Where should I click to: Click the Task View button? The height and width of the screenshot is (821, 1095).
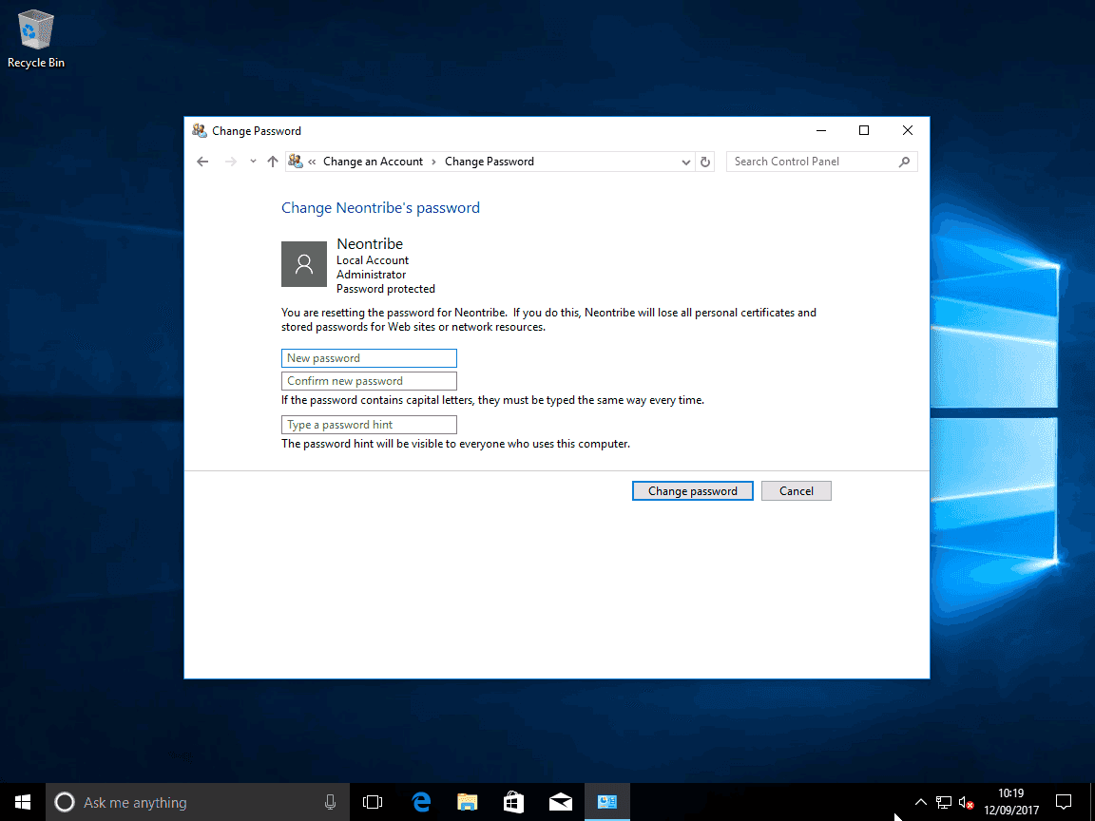coord(373,802)
